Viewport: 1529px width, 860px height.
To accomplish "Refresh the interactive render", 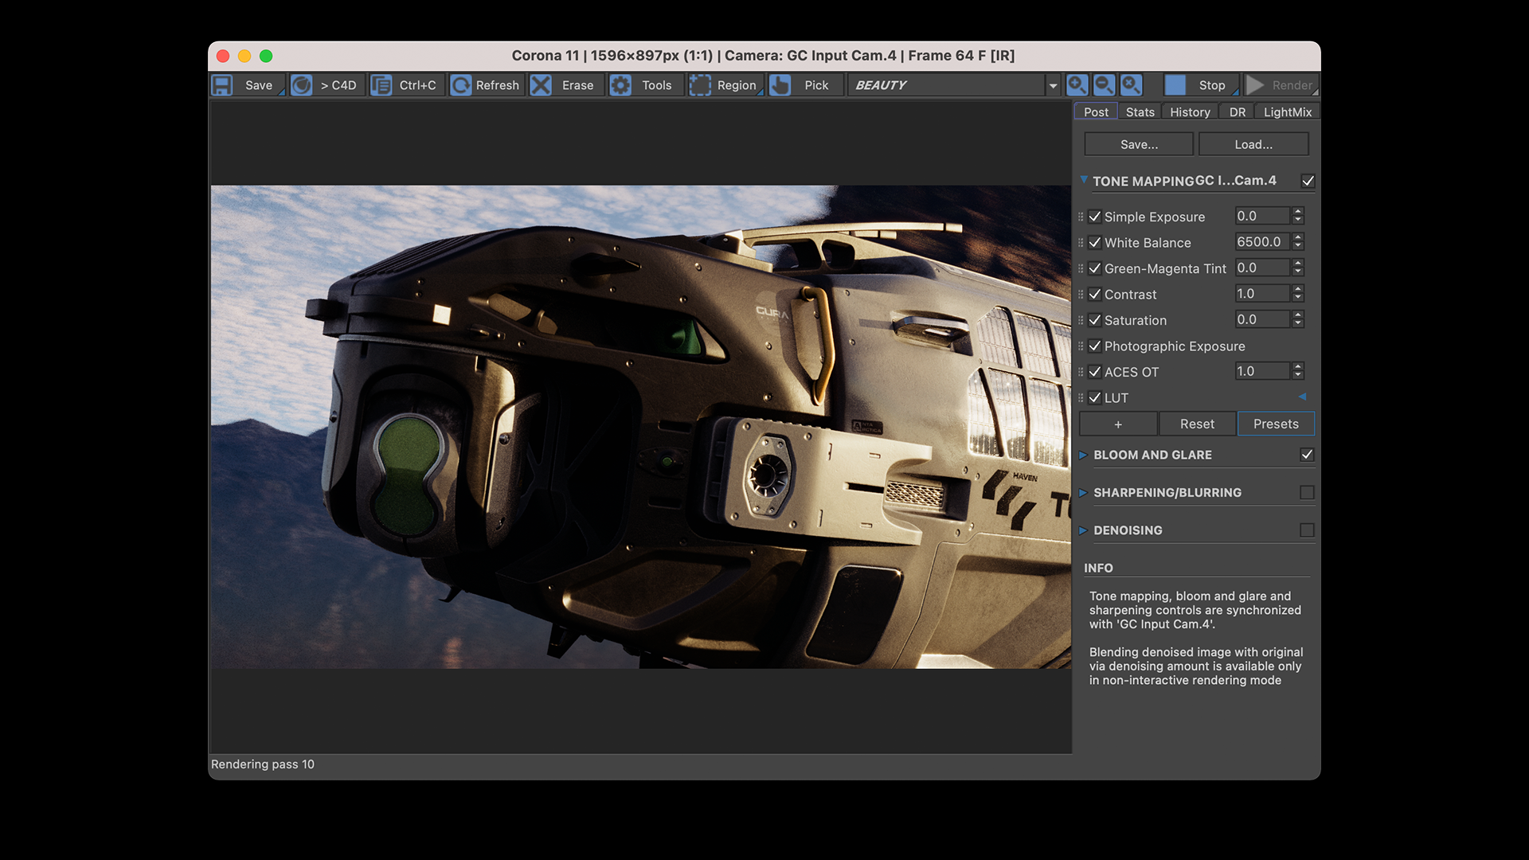I will (461, 84).
